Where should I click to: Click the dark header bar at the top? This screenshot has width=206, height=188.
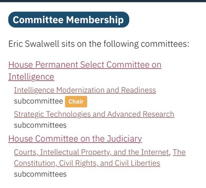point(103,1)
